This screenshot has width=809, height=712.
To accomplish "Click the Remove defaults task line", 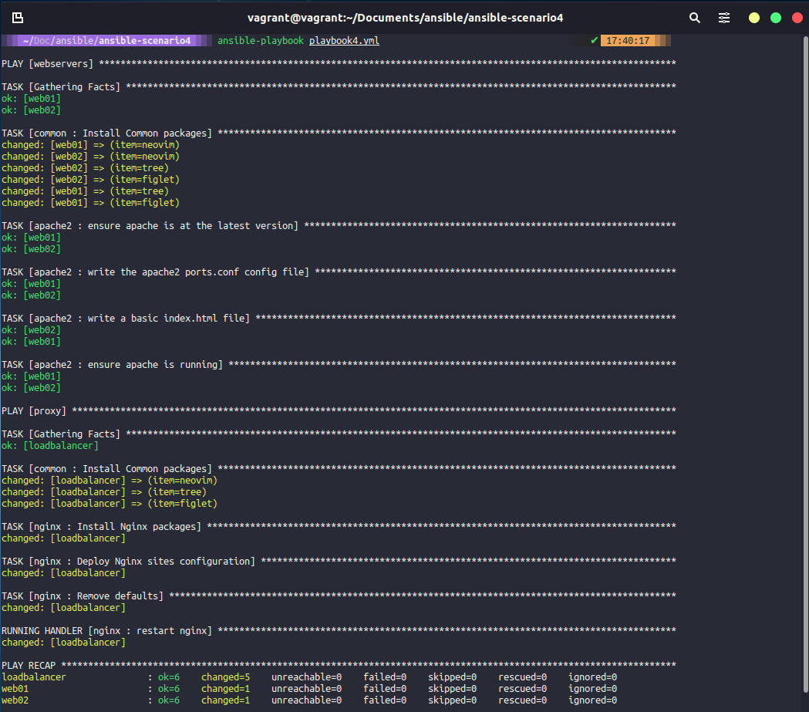I will pyautogui.click(x=83, y=596).
